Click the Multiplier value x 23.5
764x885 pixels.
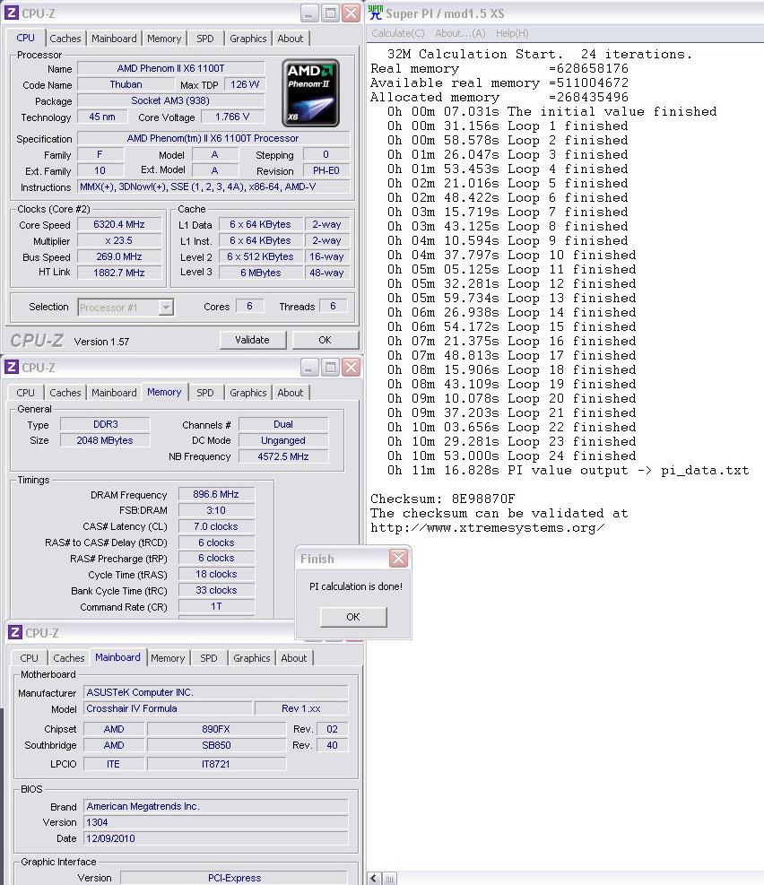point(119,240)
